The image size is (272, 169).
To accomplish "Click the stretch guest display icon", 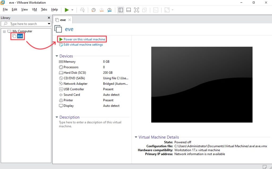I will (x=167, y=10).
